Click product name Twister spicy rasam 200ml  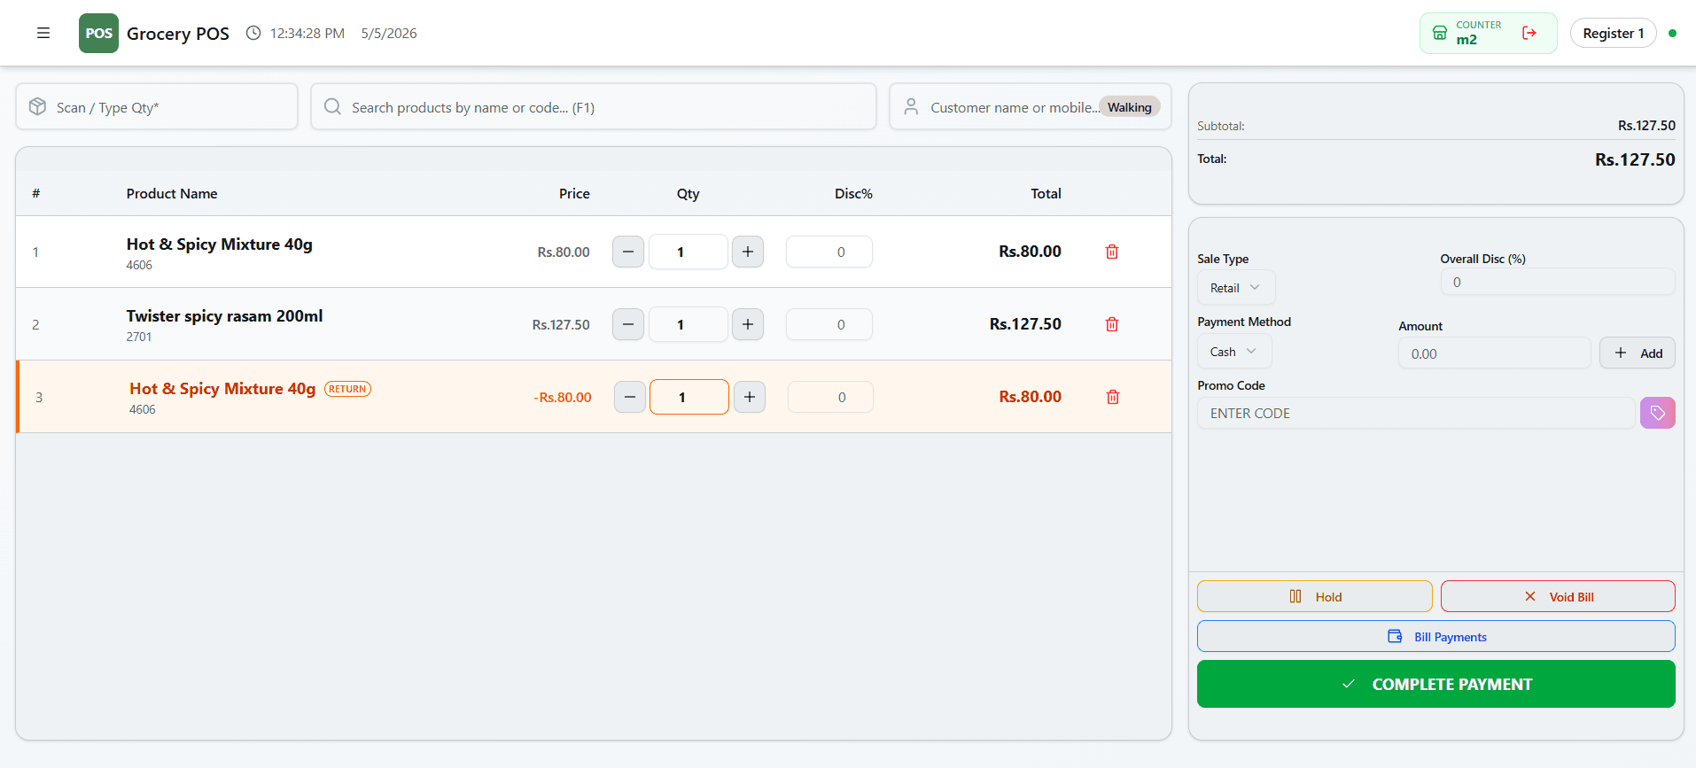point(224,315)
